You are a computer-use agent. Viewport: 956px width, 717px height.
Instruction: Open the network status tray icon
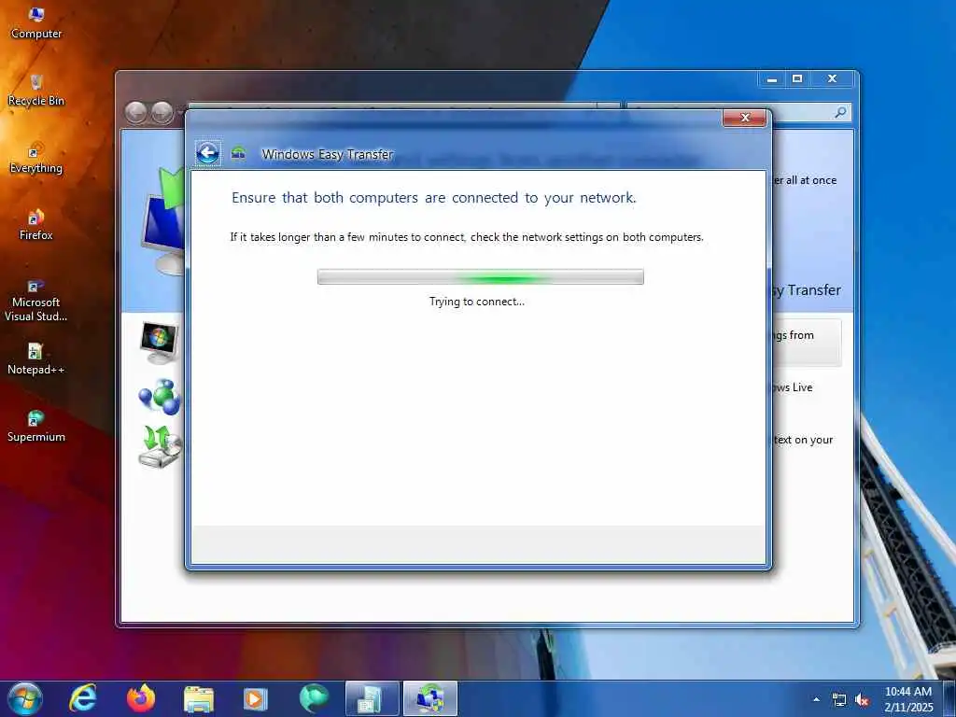(839, 700)
